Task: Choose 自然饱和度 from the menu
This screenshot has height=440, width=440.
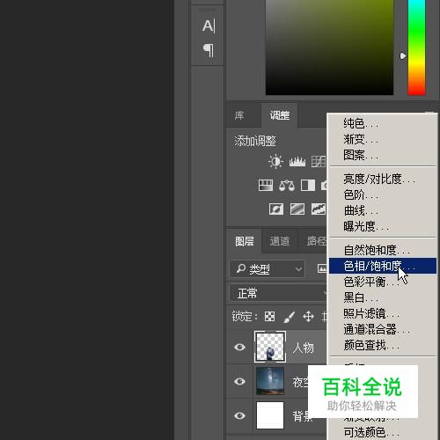Action: 383,250
